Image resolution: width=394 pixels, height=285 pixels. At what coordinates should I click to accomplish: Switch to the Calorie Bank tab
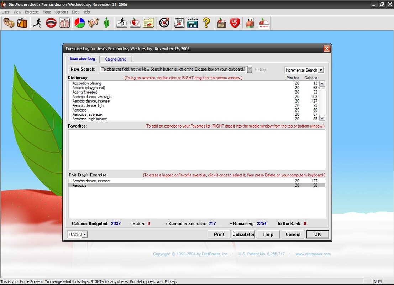click(115, 59)
